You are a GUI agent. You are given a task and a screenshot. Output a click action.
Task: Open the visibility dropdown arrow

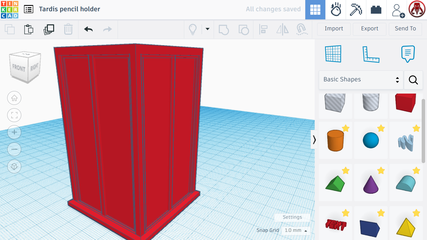(x=207, y=29)
